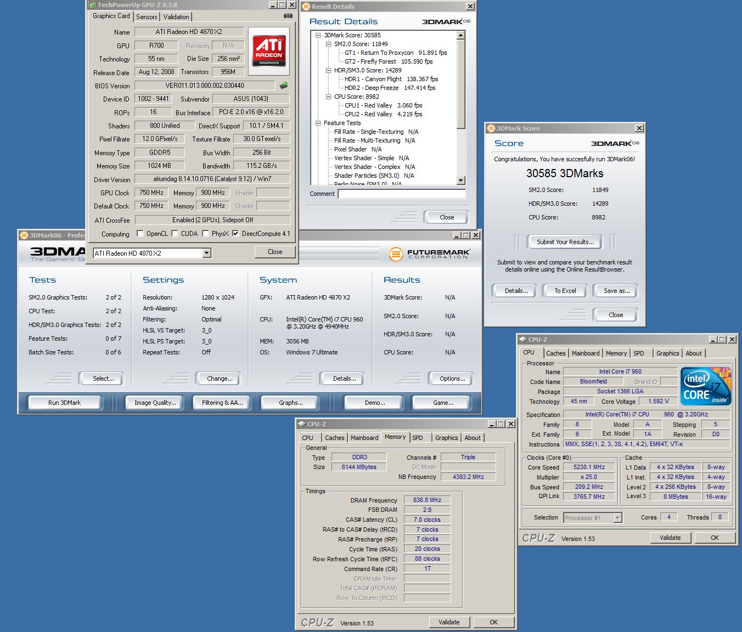742x632 pixels.
Task: Click the CPU-Z memory window title icon
Action: pyautogui.click(x=301, y=424)
